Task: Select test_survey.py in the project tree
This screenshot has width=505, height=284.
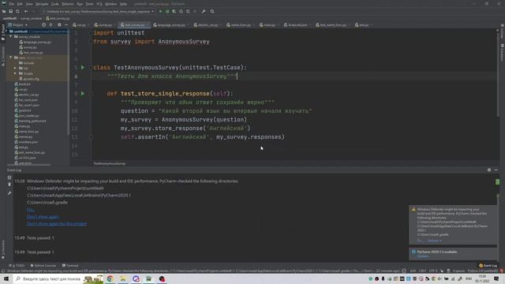Action: pyautogui.click(x=31, y=53)
